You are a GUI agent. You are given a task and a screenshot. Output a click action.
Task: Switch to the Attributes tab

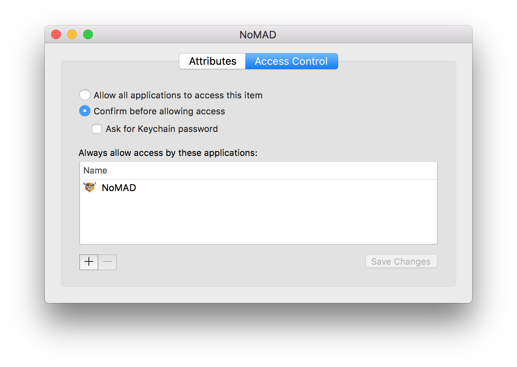pos(212,61)
